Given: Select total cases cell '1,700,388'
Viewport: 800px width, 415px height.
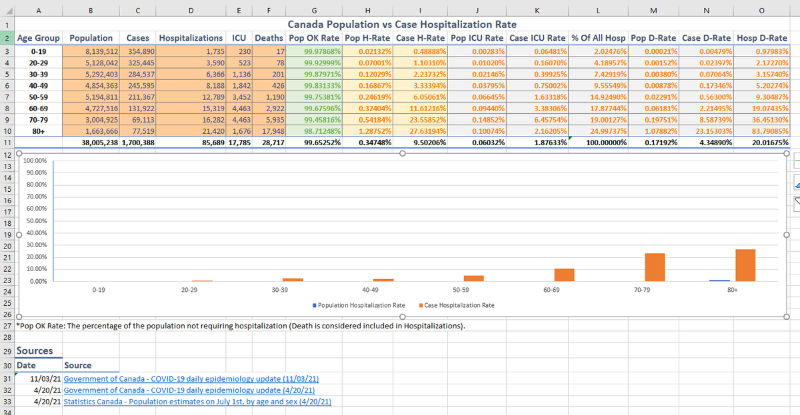Looking at the screenshot, I should [139, 143].
